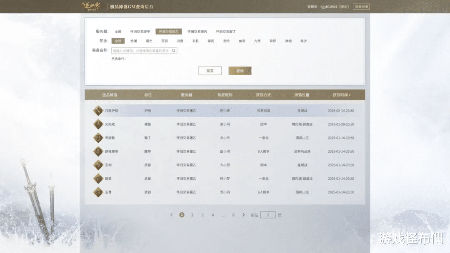
Task: Select server 怀旧交易服乙
Action: coord(168,32)
